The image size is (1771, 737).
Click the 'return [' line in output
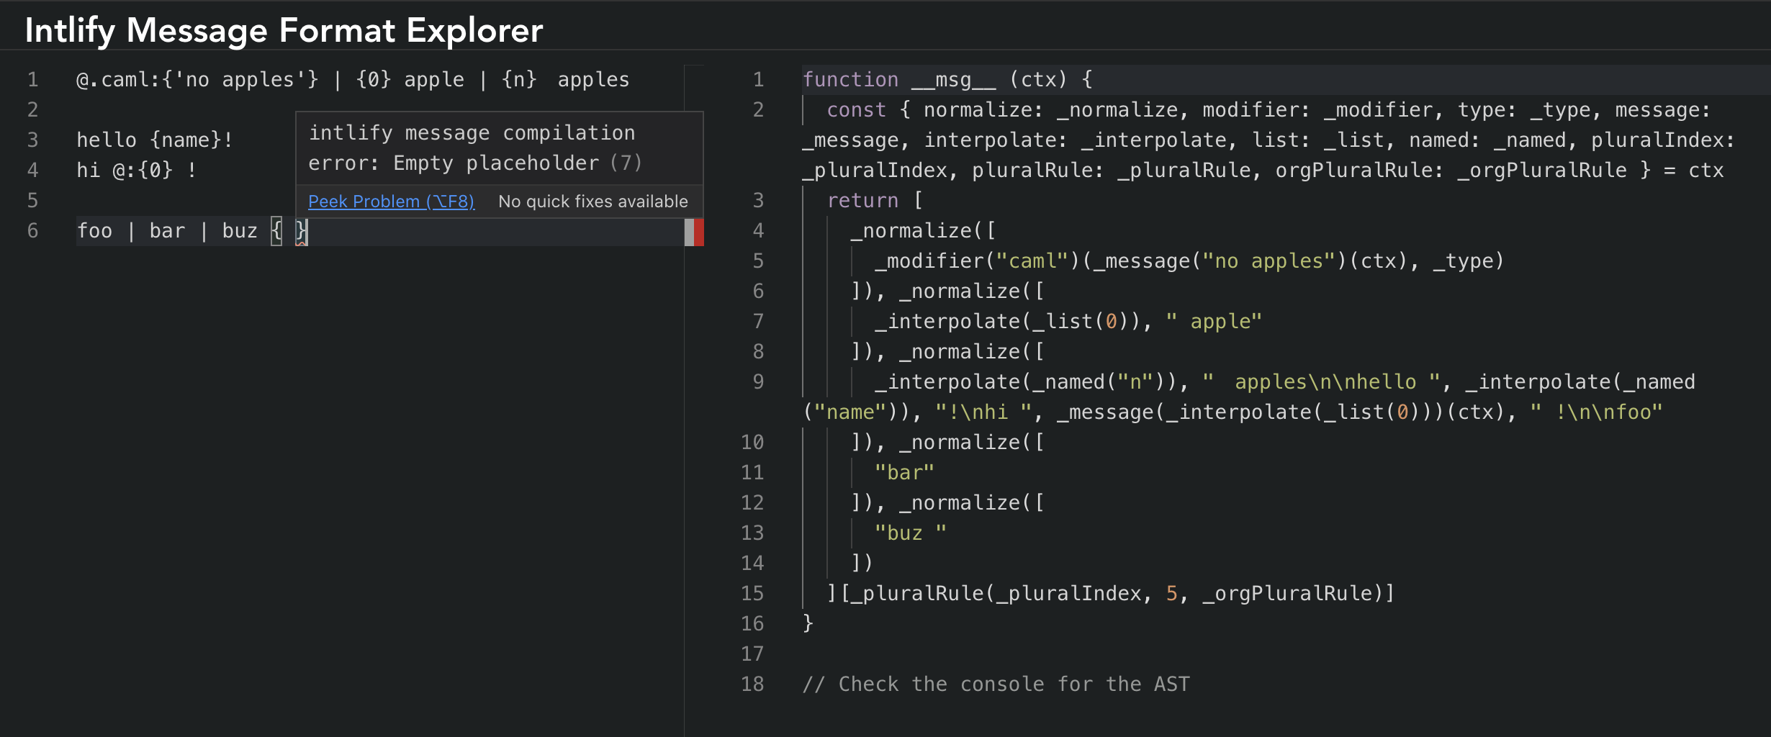tap(875, 200)
